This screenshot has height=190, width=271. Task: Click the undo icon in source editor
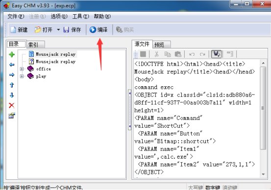(192, 54)
